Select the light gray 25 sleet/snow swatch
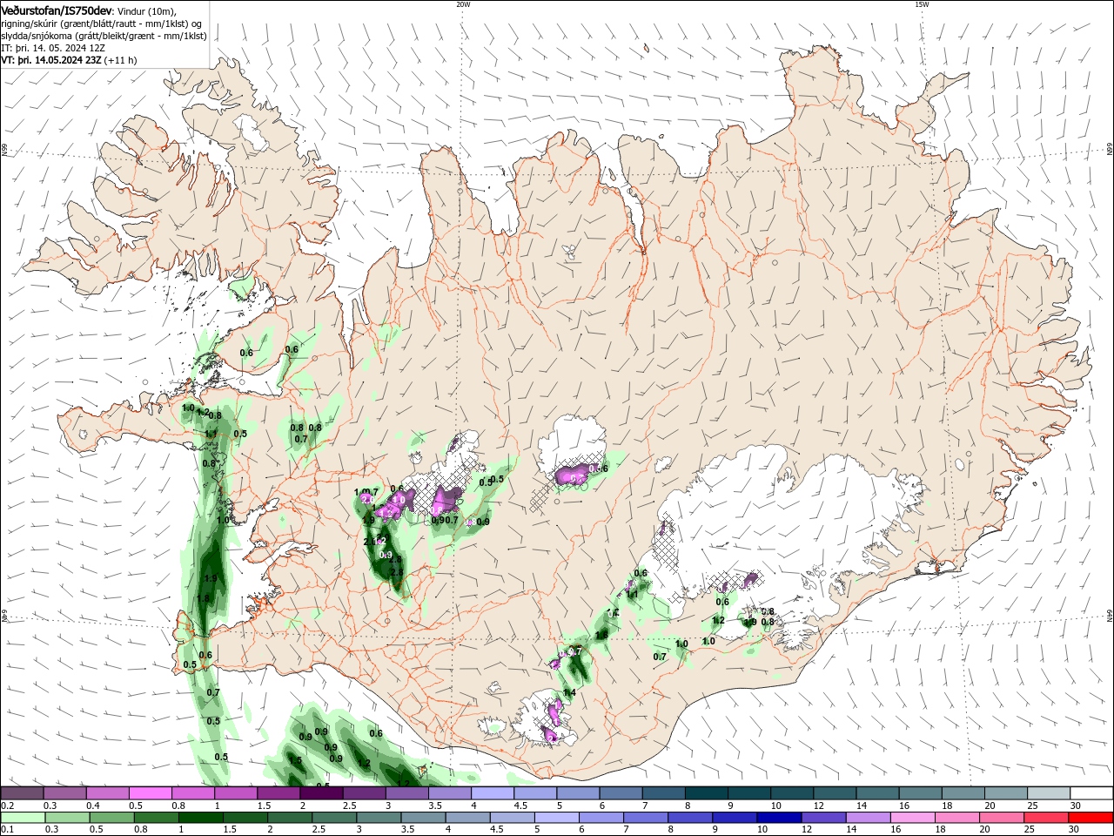Screen dimensions: 1114x836 (1047, 793)
